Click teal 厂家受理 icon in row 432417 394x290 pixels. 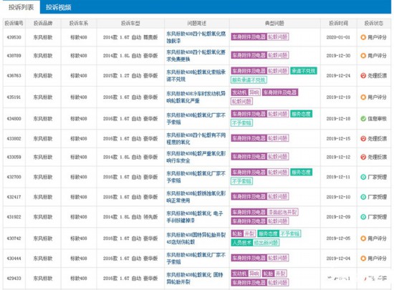coord(363,197)
